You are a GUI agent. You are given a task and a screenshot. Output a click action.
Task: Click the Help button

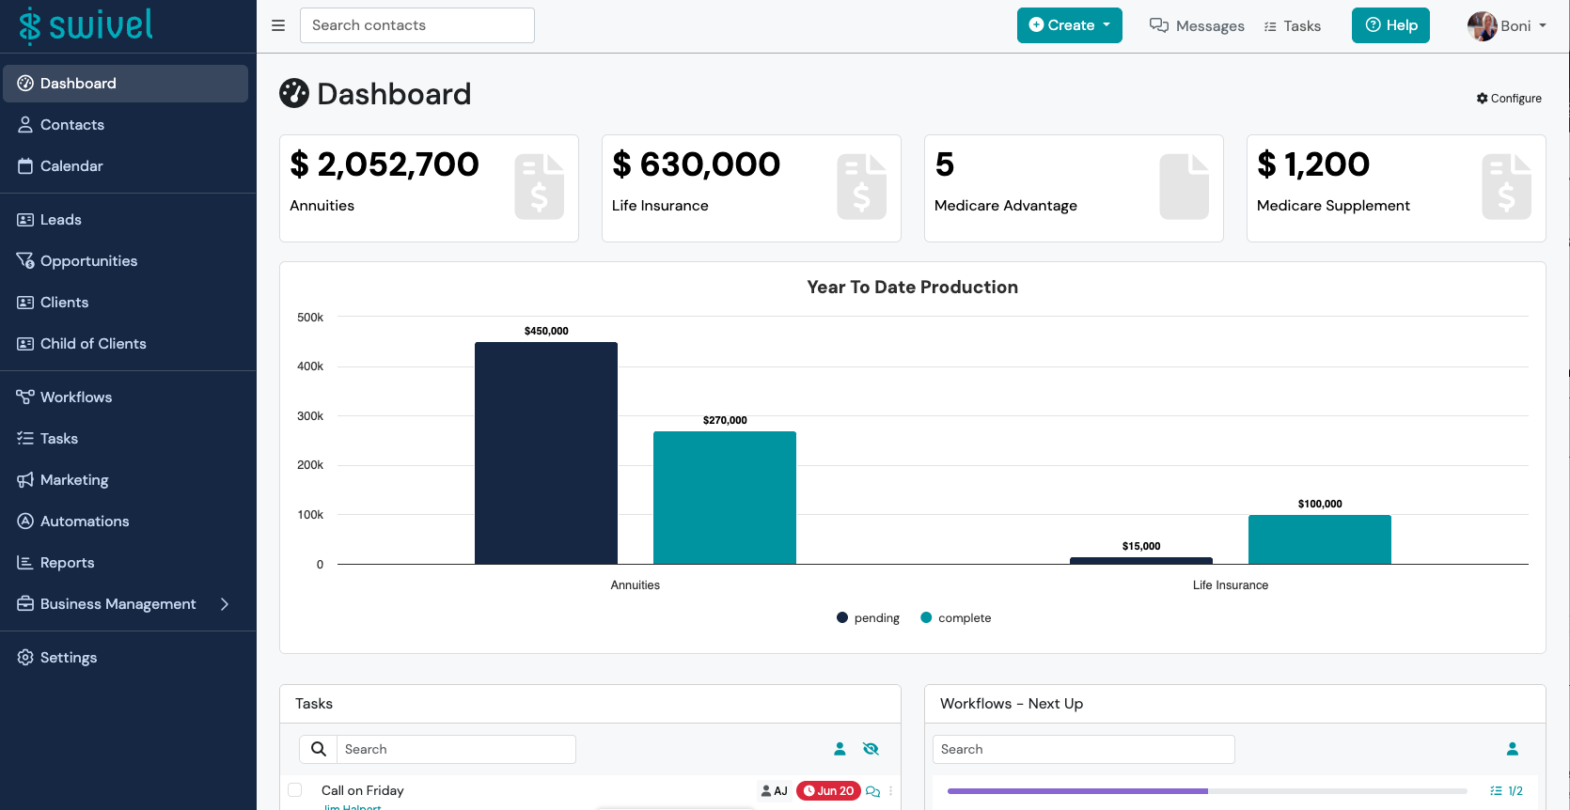point(1390,25)
